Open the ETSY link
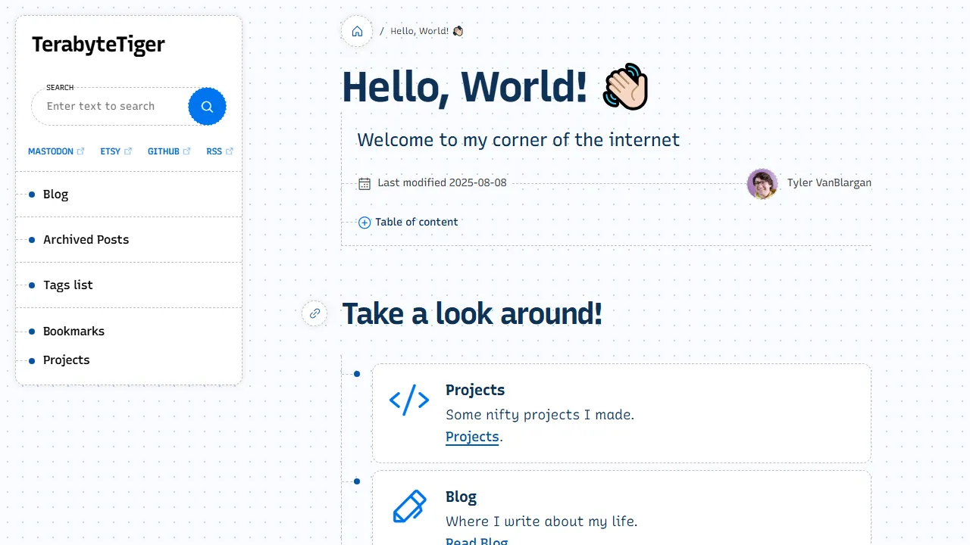Screen dimensions: 970x545 (109, 151)
